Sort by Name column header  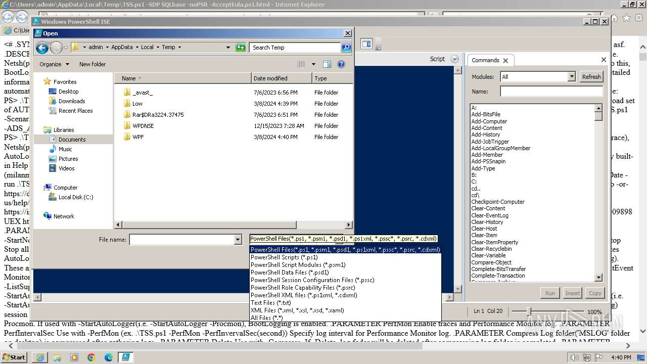(x=182, y=78)
